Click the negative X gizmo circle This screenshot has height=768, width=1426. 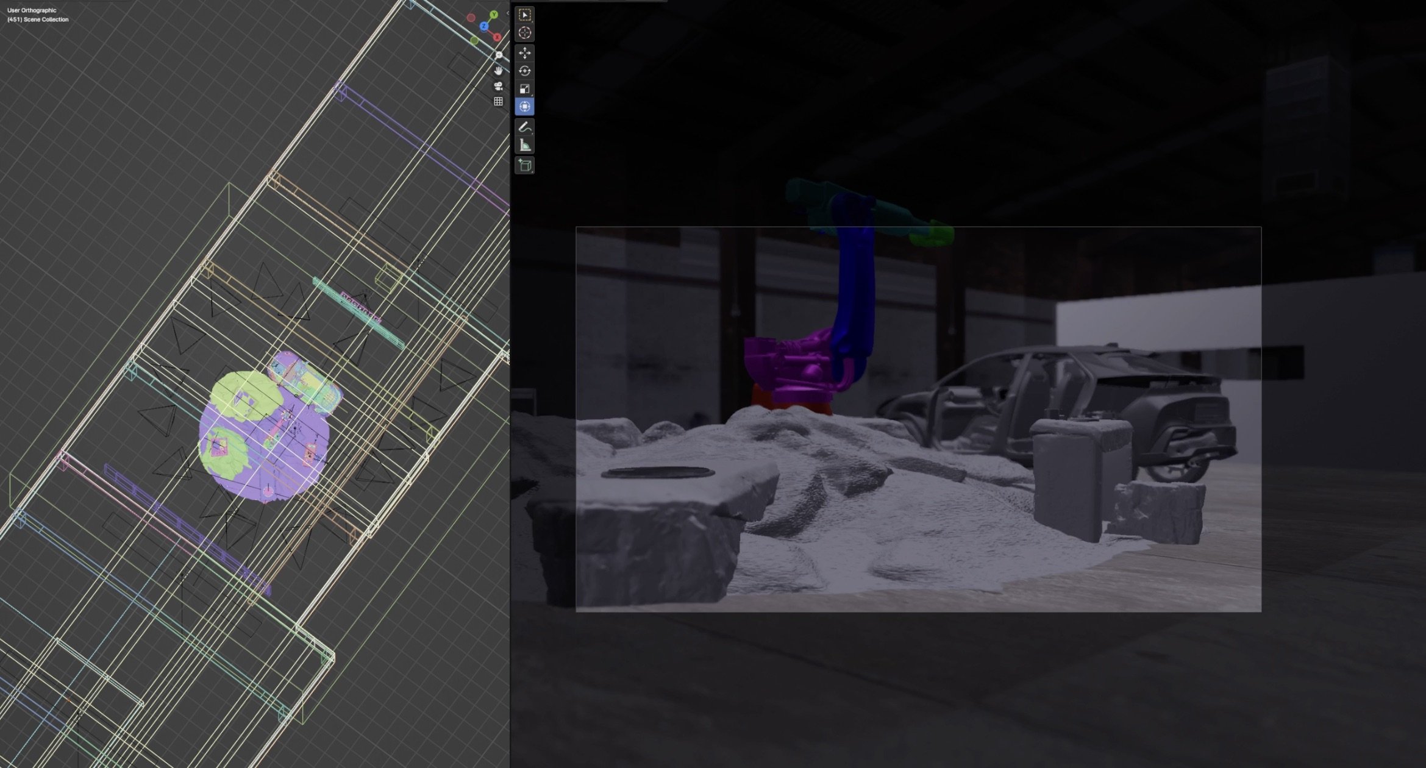[x=471, y=18]
